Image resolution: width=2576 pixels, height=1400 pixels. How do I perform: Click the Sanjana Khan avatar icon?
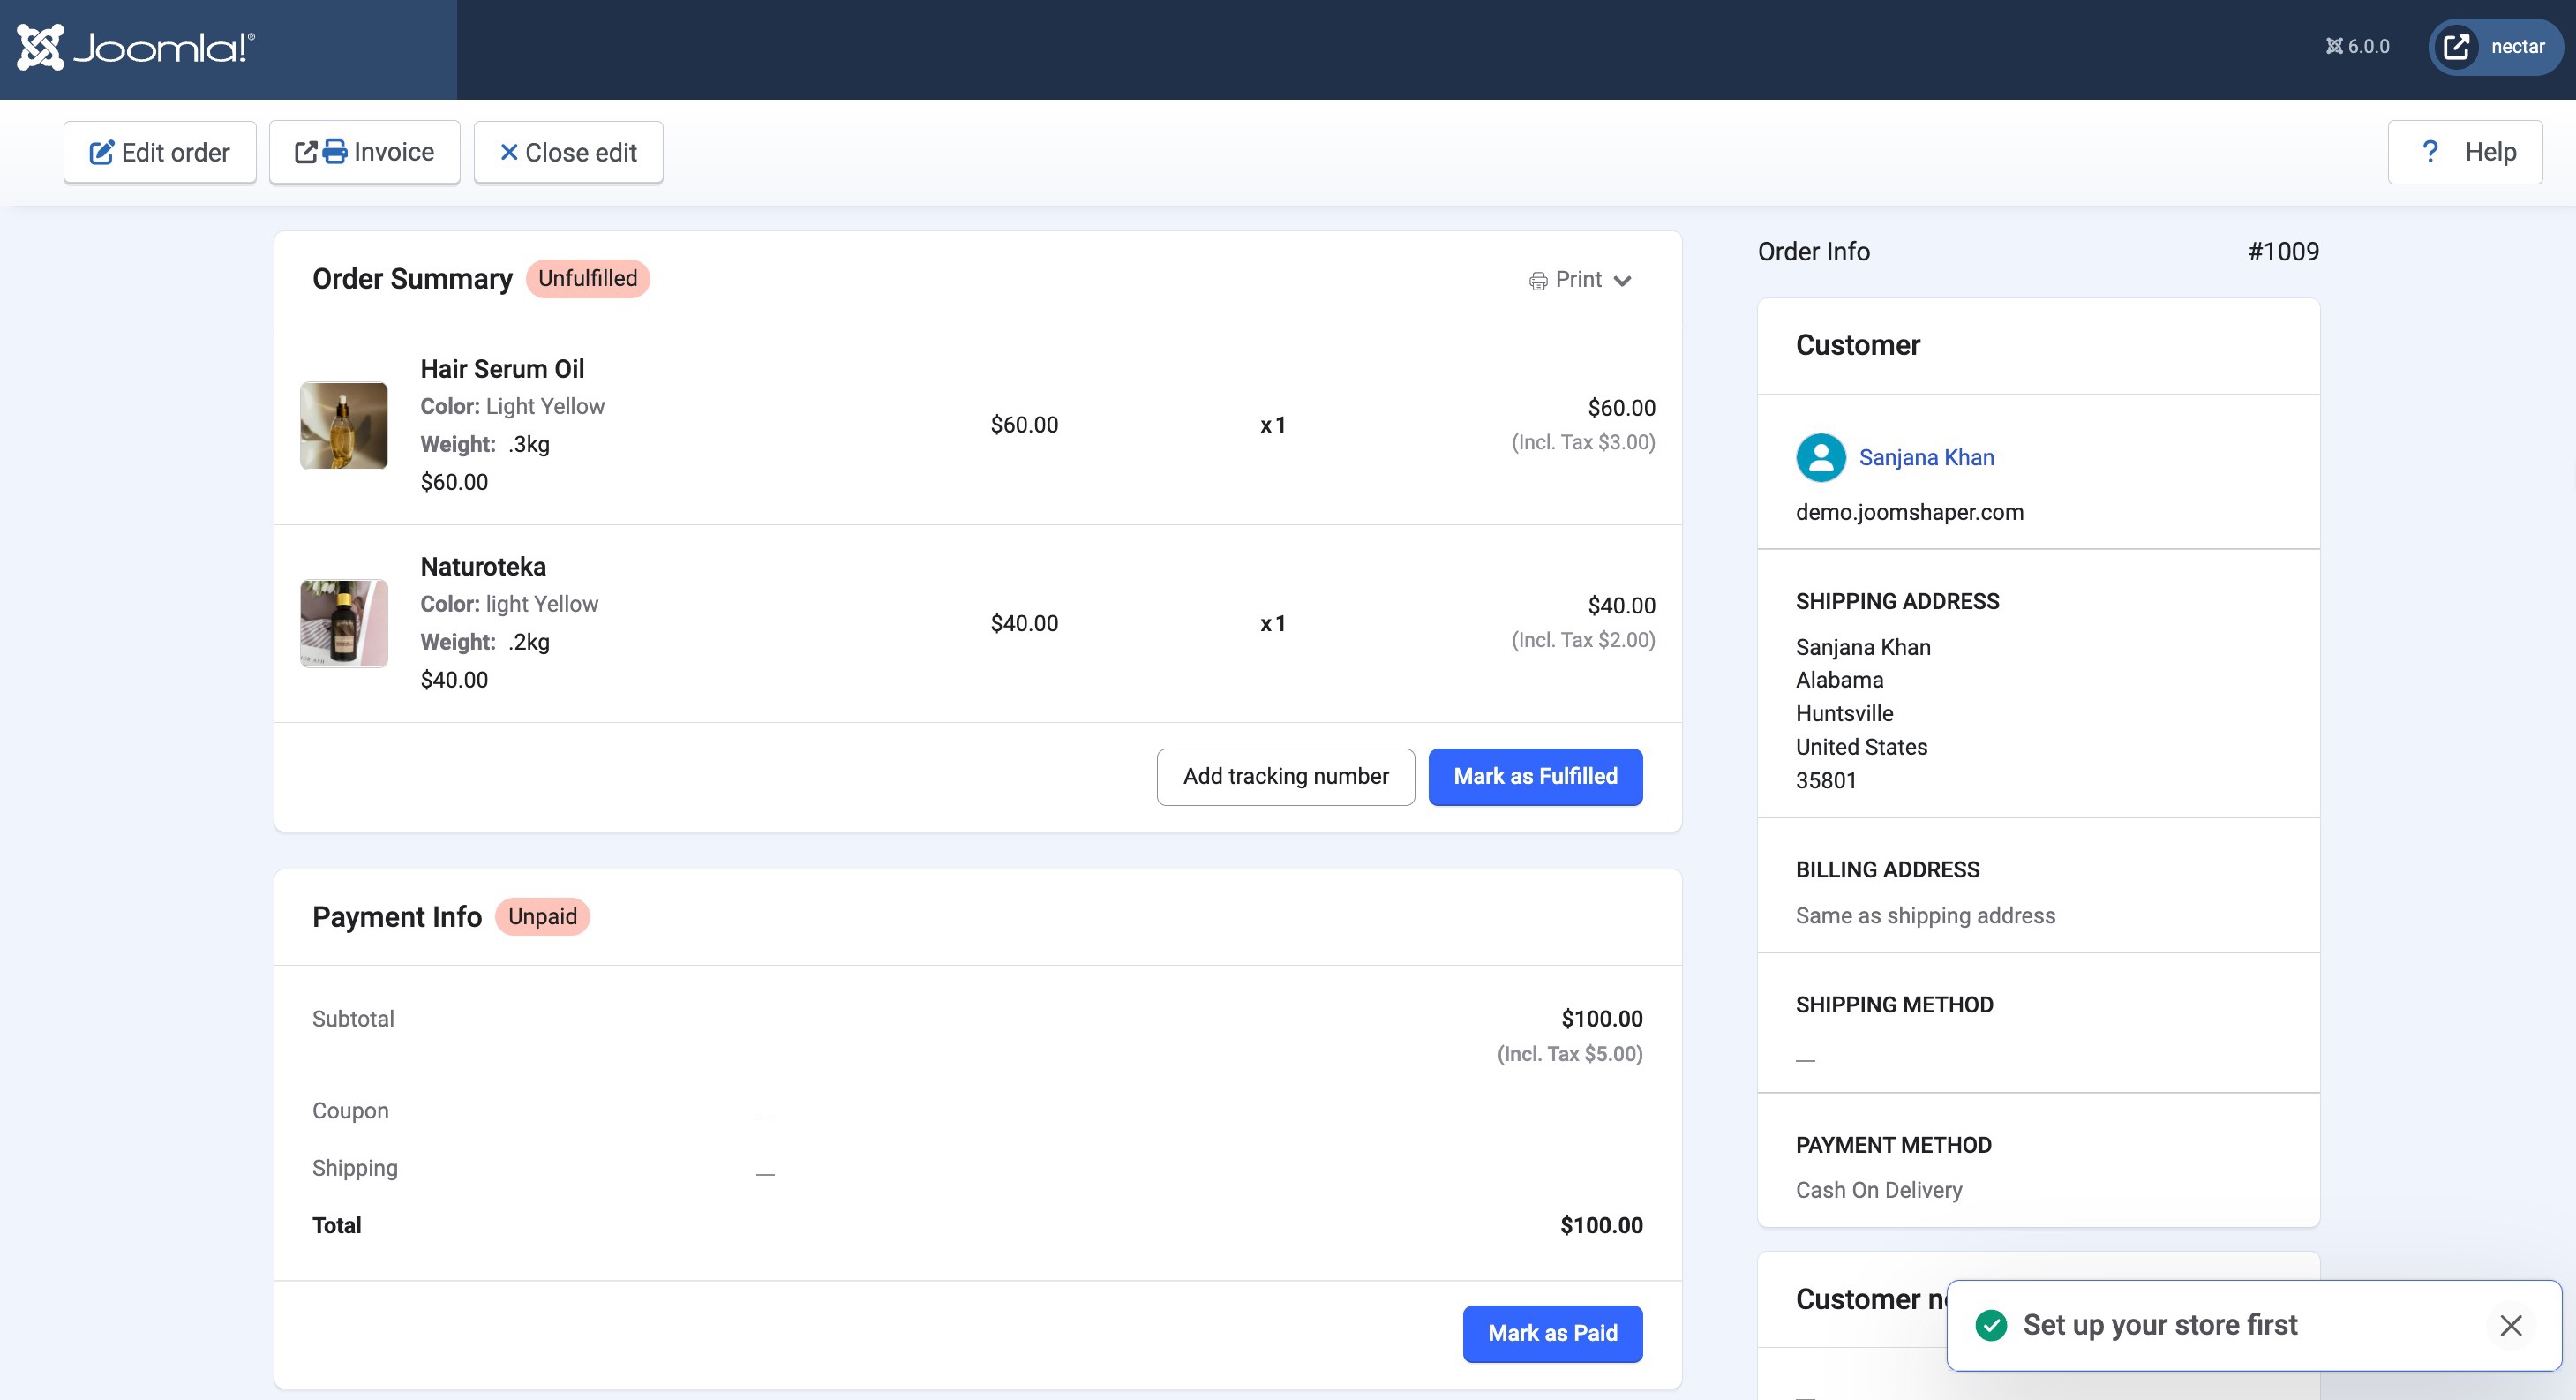click(x=1820, y=458)
